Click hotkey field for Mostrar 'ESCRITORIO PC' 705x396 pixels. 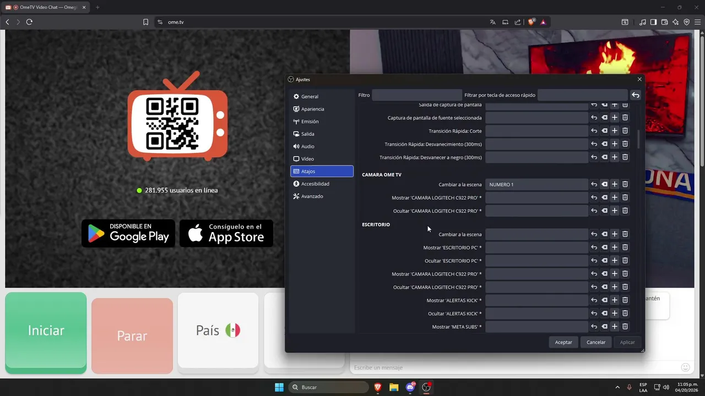tap(536, 248)
